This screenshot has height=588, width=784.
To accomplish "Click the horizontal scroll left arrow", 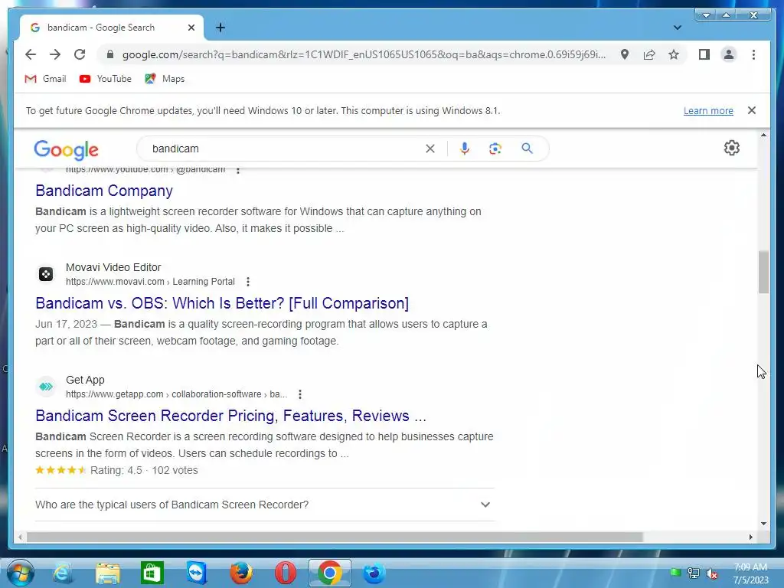I will (x=19, y=537).
